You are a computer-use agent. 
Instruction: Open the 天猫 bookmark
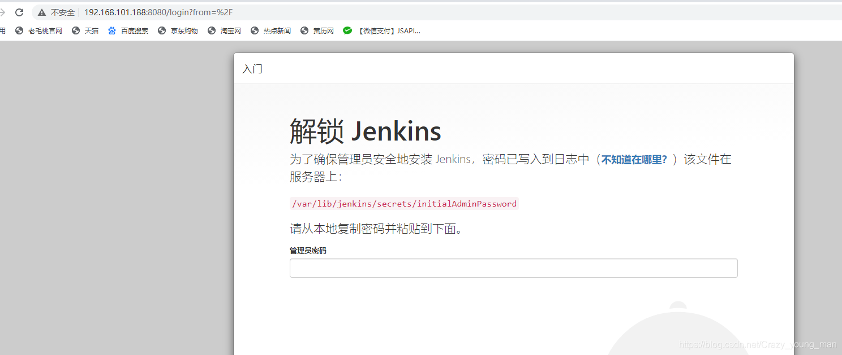point(85,31)
